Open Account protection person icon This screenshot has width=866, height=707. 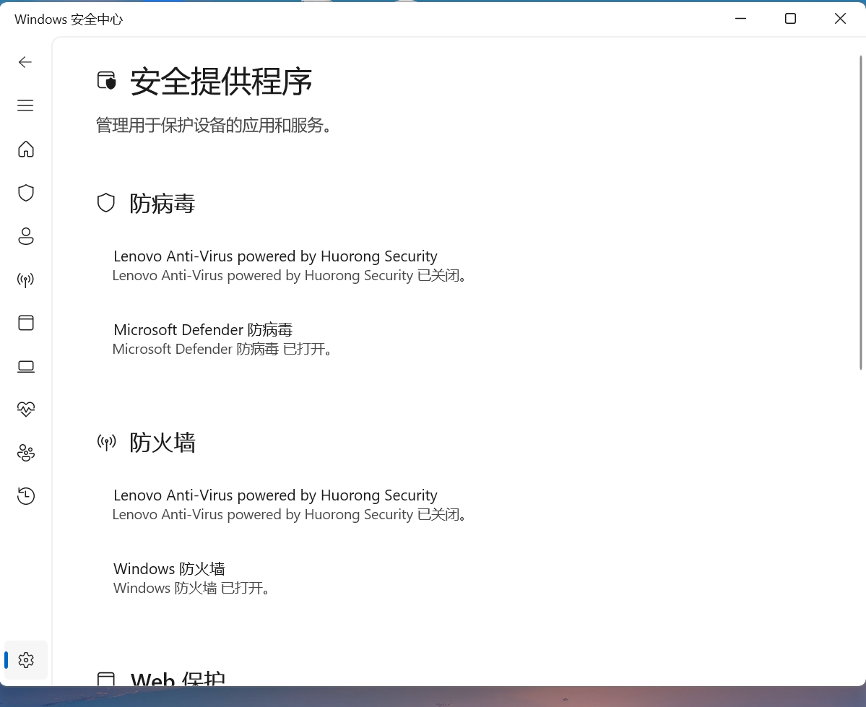click(x=26, y=236)
